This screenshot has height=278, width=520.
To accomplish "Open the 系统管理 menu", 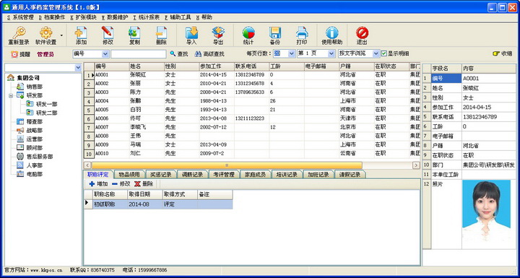I will coord(20,17).
